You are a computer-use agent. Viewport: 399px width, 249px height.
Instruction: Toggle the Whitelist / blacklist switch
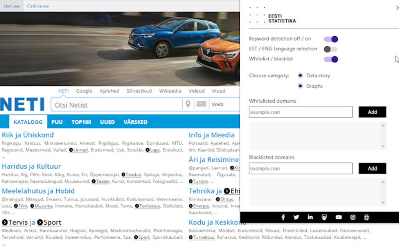pos(331,59)
